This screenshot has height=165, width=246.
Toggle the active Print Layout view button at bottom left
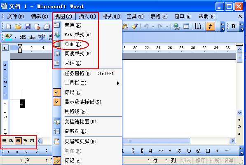tap(18, 141)
